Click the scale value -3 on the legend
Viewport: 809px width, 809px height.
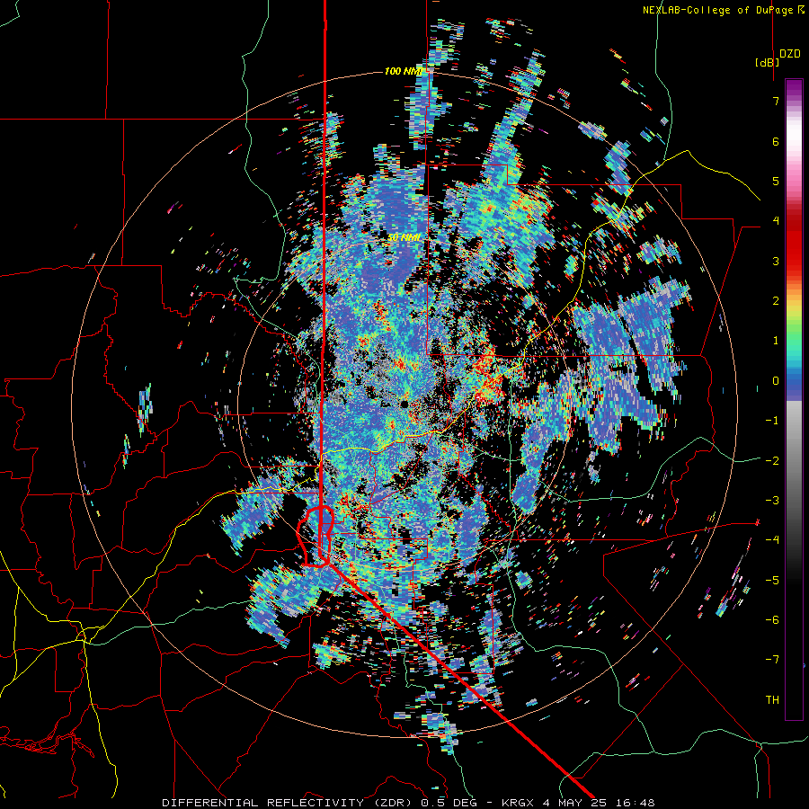click(772, 500)
